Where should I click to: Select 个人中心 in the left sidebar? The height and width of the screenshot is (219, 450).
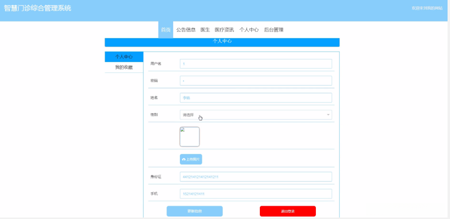click(124, 57)
